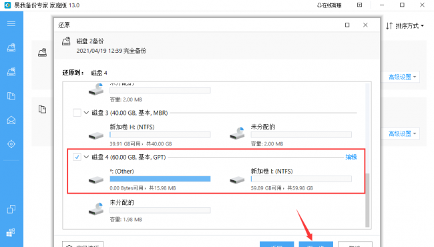Click the *: (Other) partition drive icon
The image size is (434, 247).
click(x=96, y=180)
